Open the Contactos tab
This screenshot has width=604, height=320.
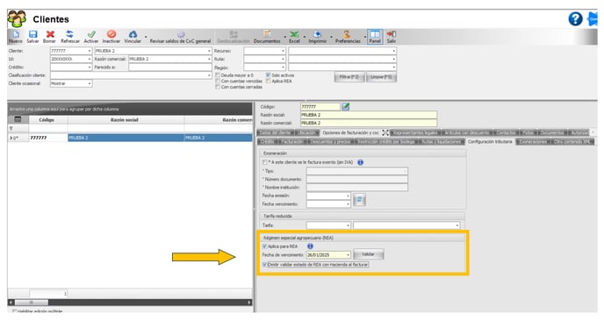coord(506,132)
